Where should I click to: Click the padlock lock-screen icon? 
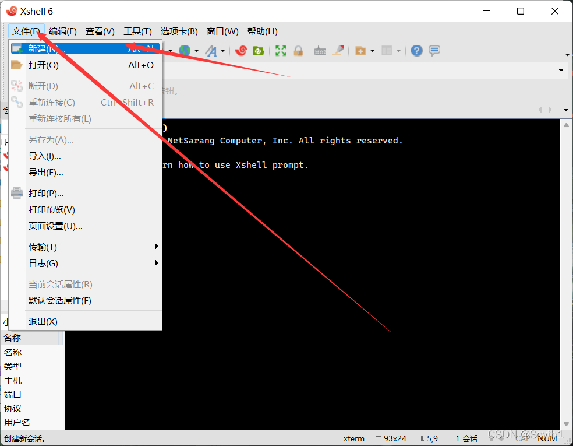click(298, 51)
